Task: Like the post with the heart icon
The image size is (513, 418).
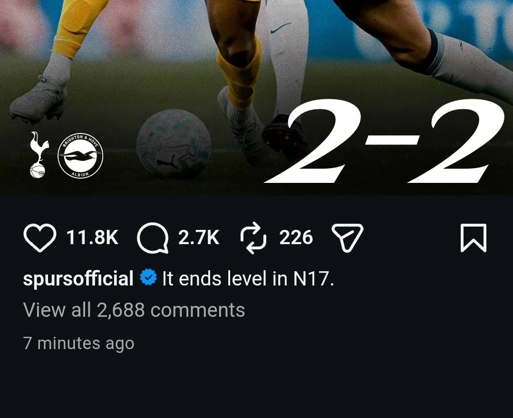Action: click(x=39, y=237)
